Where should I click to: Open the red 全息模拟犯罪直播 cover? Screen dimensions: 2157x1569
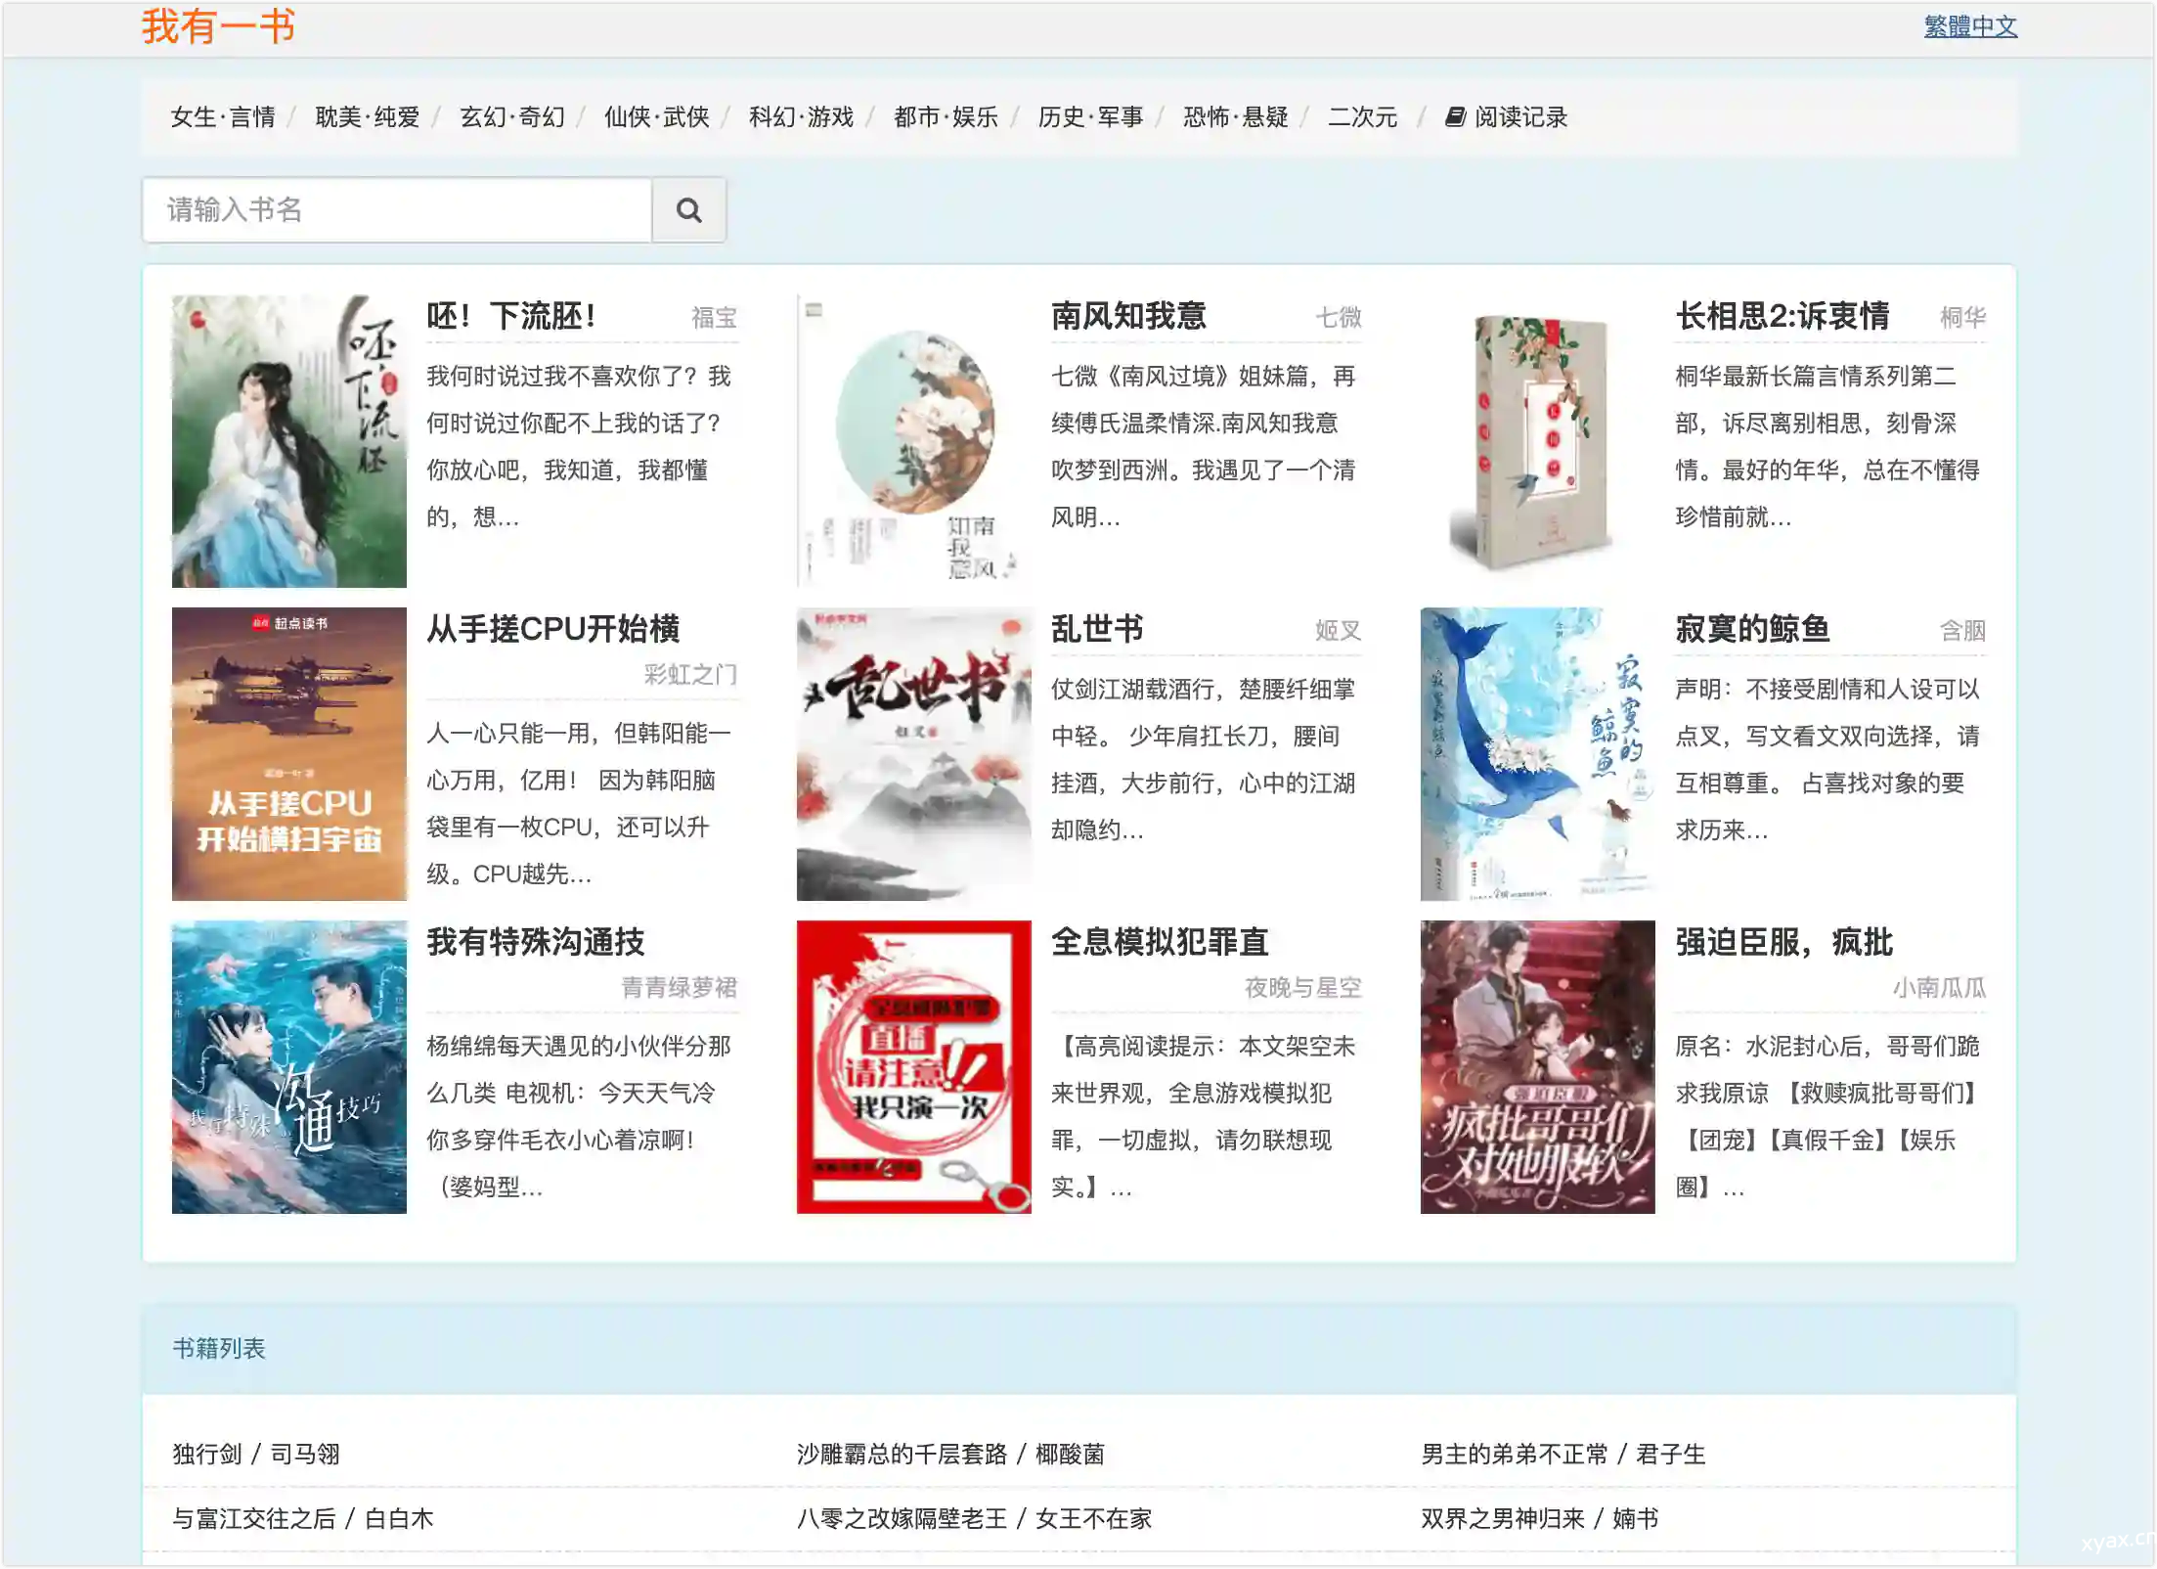pyautogui.click(x=913, y=1067)
